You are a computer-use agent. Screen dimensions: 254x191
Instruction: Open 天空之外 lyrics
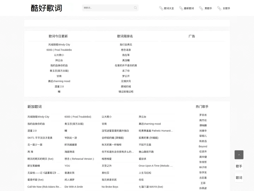click(x=107, y=166)
